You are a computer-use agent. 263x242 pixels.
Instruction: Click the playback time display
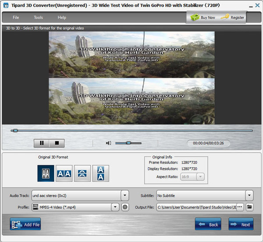coord(208,143)
